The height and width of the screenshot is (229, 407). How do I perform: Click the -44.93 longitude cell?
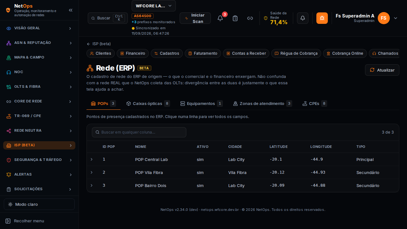pos(318,172)
